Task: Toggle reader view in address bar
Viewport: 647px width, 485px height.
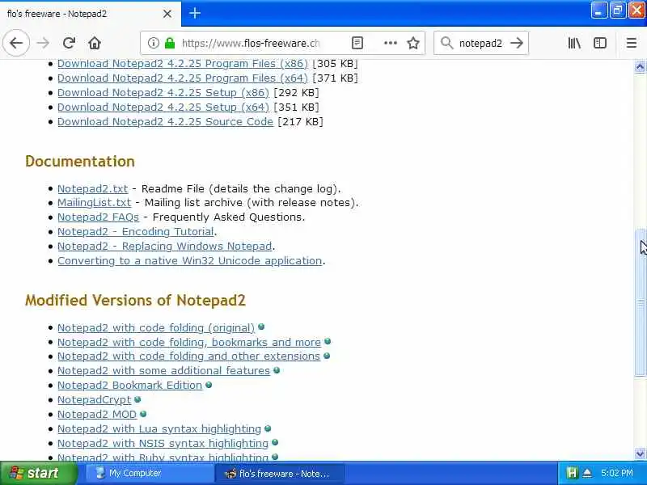Action: 357,43
